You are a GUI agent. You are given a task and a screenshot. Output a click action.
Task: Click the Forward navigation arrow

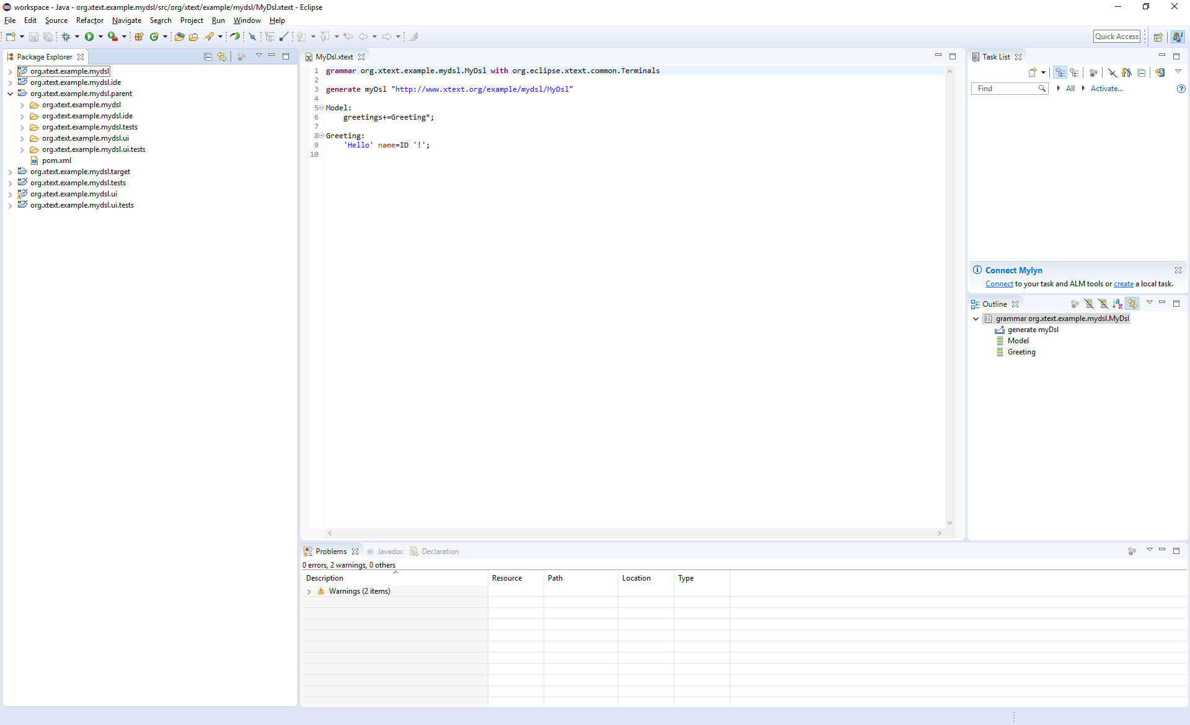(x=387, y=37)
